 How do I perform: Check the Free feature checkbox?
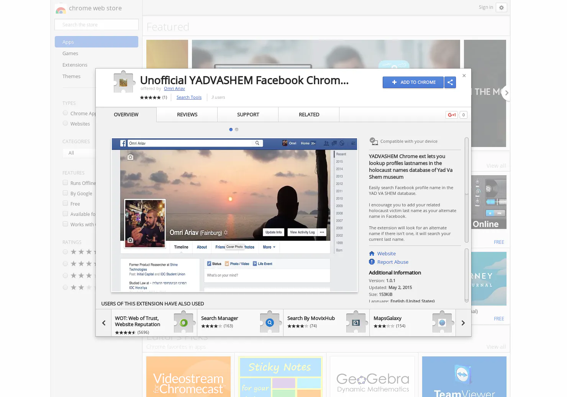(x=65, y=203)
